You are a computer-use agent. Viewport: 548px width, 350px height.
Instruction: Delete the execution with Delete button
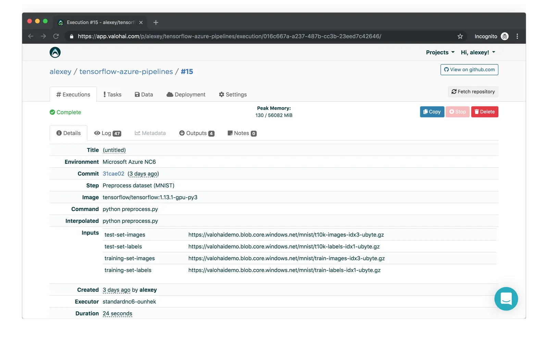[485, 112]
